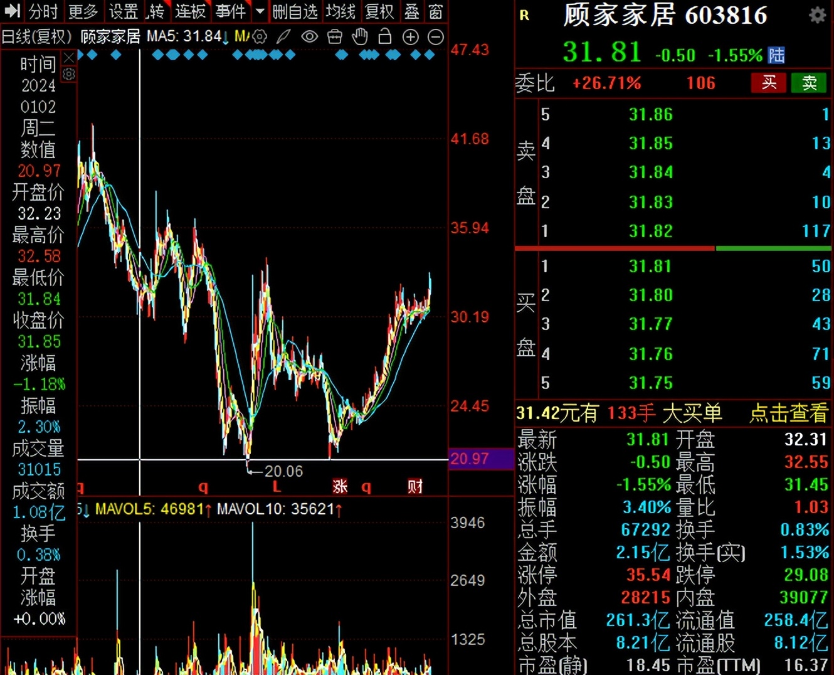Click the 总手 value 67292
834x675 pixels.
(x=646, y=530)
